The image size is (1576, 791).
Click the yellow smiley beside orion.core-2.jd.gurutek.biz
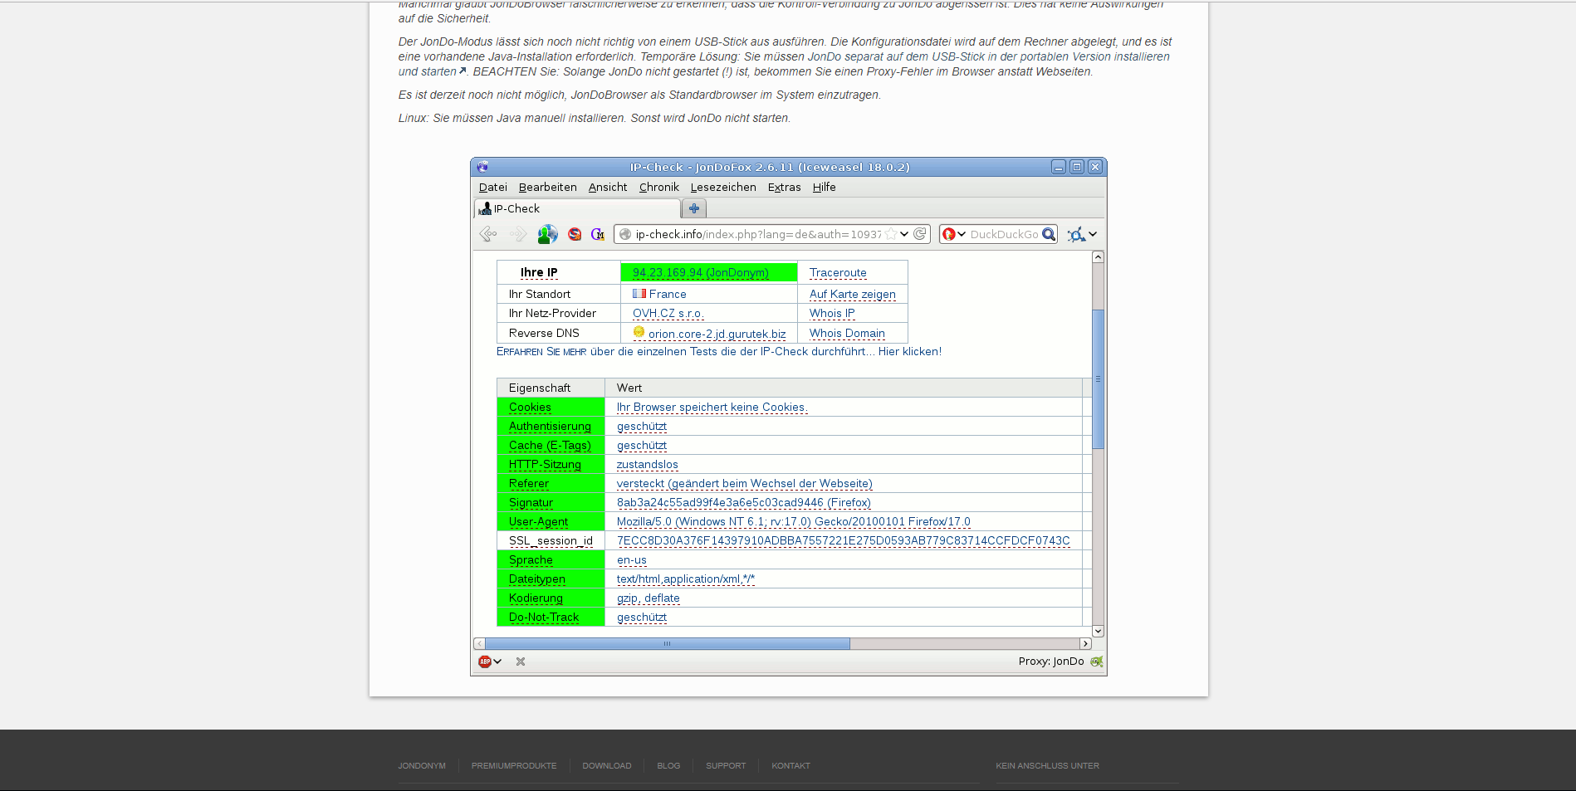tap(639, 332)
